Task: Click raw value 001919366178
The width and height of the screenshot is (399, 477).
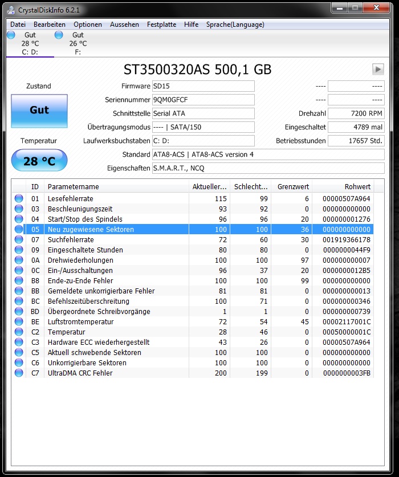Action: 347,240
